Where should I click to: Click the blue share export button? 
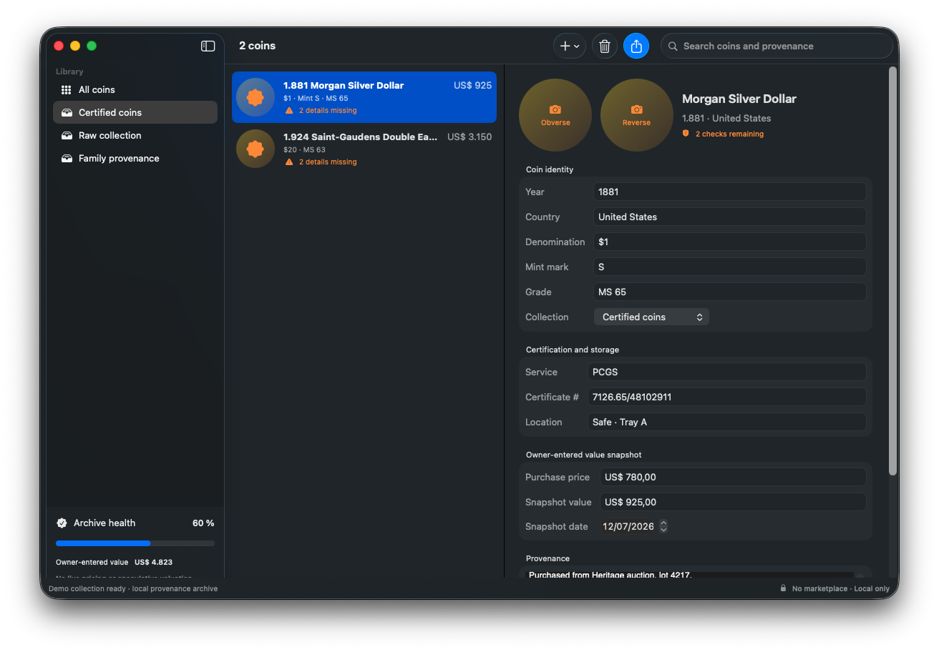[636, 46]
